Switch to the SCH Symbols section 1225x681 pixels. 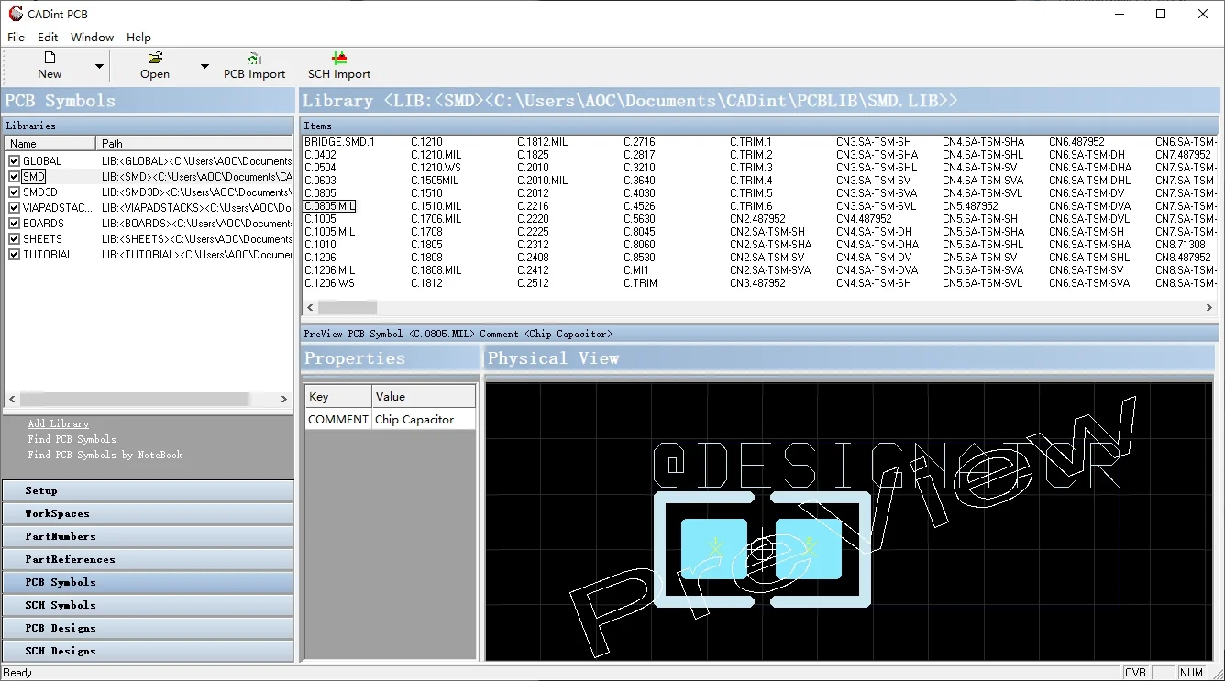coord(149,605)
